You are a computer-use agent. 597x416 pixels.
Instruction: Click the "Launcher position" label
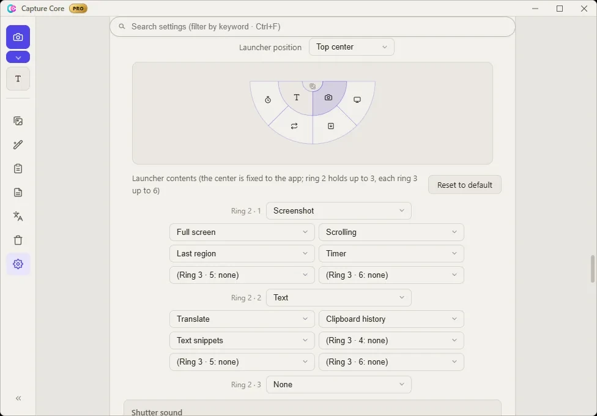(x=270, y=47)
